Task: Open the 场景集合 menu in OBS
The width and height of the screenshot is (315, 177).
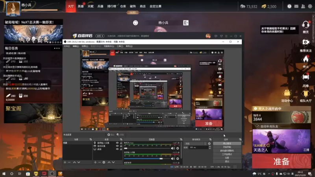Action: tap(109, 46)
